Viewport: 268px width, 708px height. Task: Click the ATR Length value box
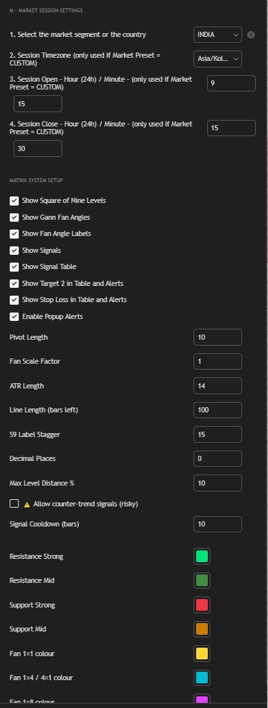[x=218, y=386]
